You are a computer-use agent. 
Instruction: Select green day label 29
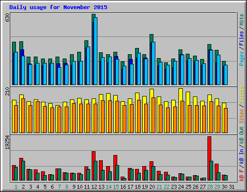217,187
